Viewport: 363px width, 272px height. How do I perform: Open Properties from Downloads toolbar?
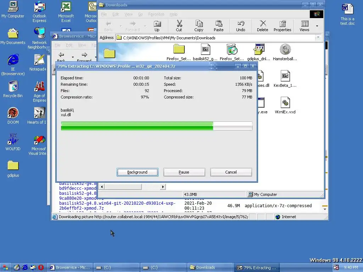coord(282,26)
